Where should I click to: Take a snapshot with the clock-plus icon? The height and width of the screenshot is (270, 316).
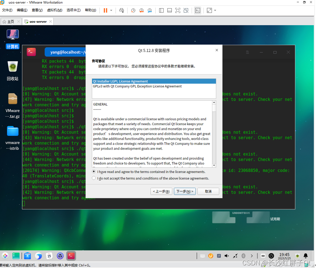pyautogui.click(x=133, y=10)
